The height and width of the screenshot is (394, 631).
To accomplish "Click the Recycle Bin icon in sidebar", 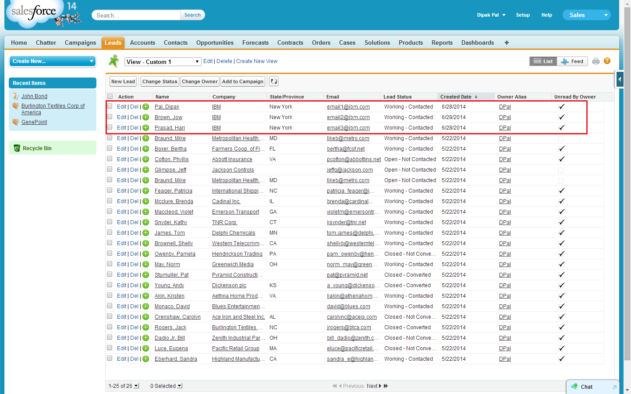I will [x=17, y=148].
